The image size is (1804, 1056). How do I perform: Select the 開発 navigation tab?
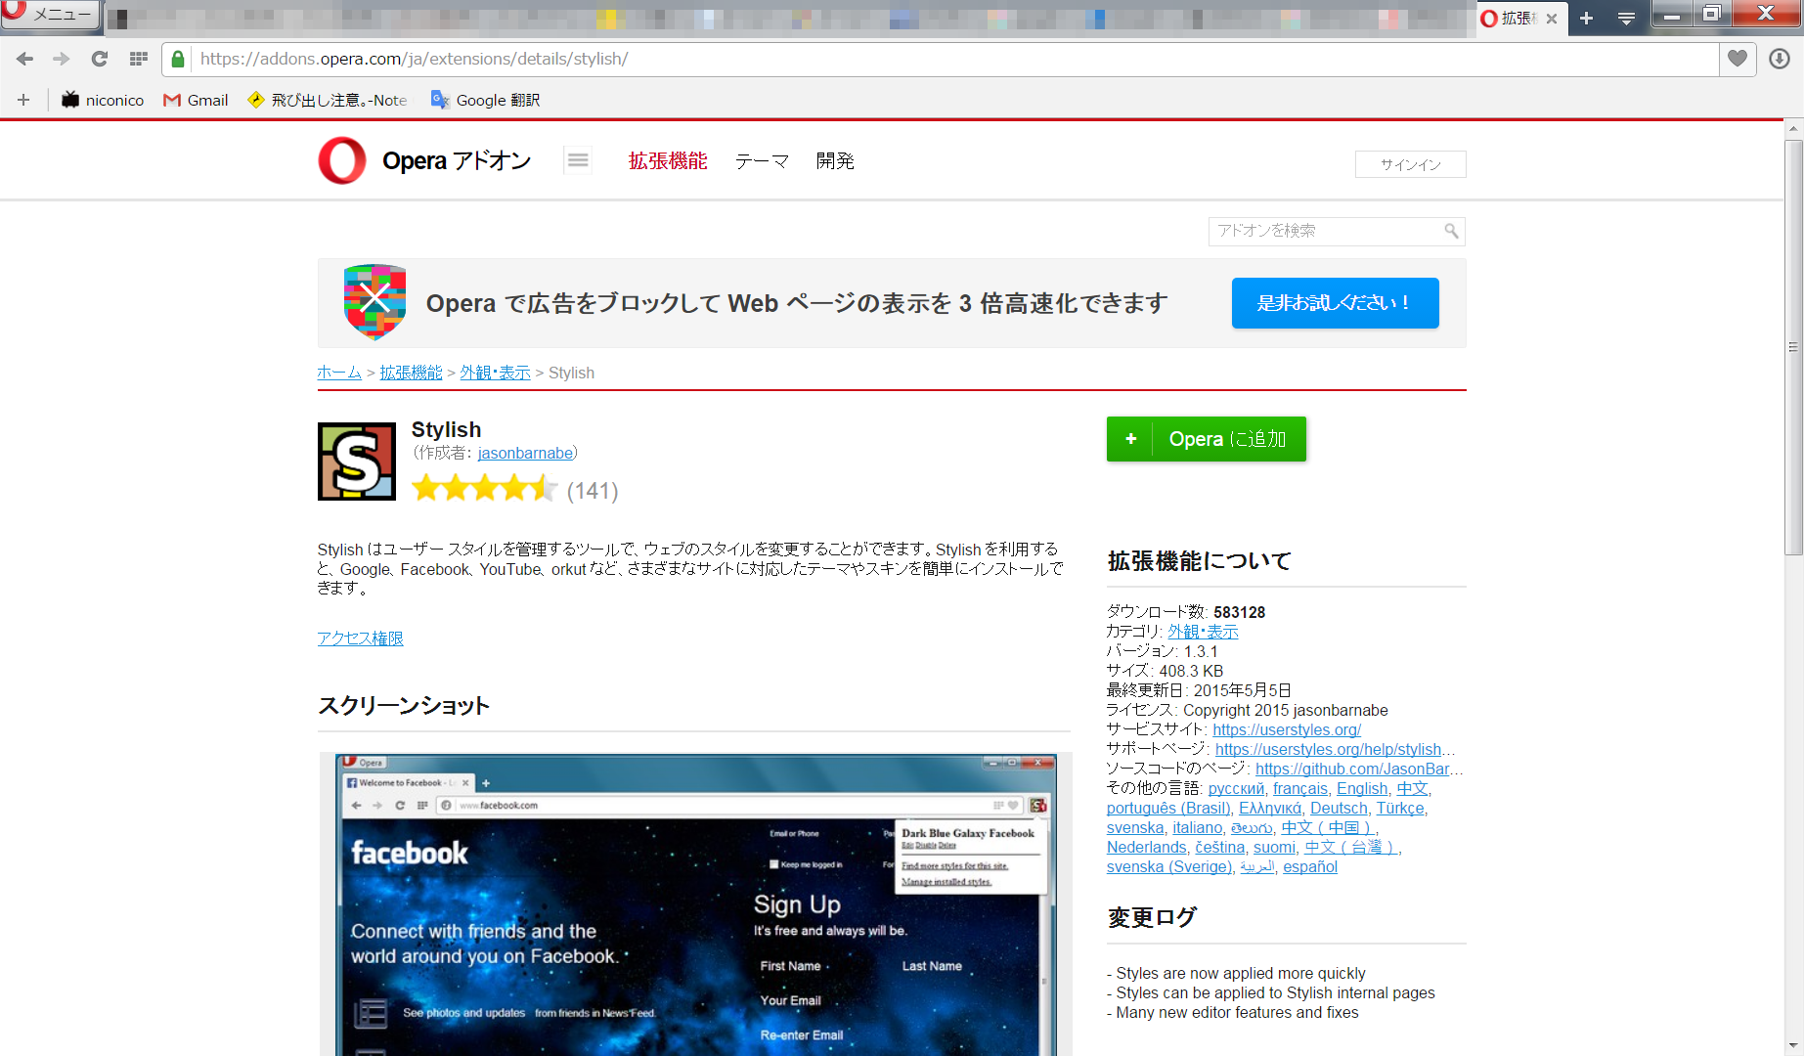point(835,161)
